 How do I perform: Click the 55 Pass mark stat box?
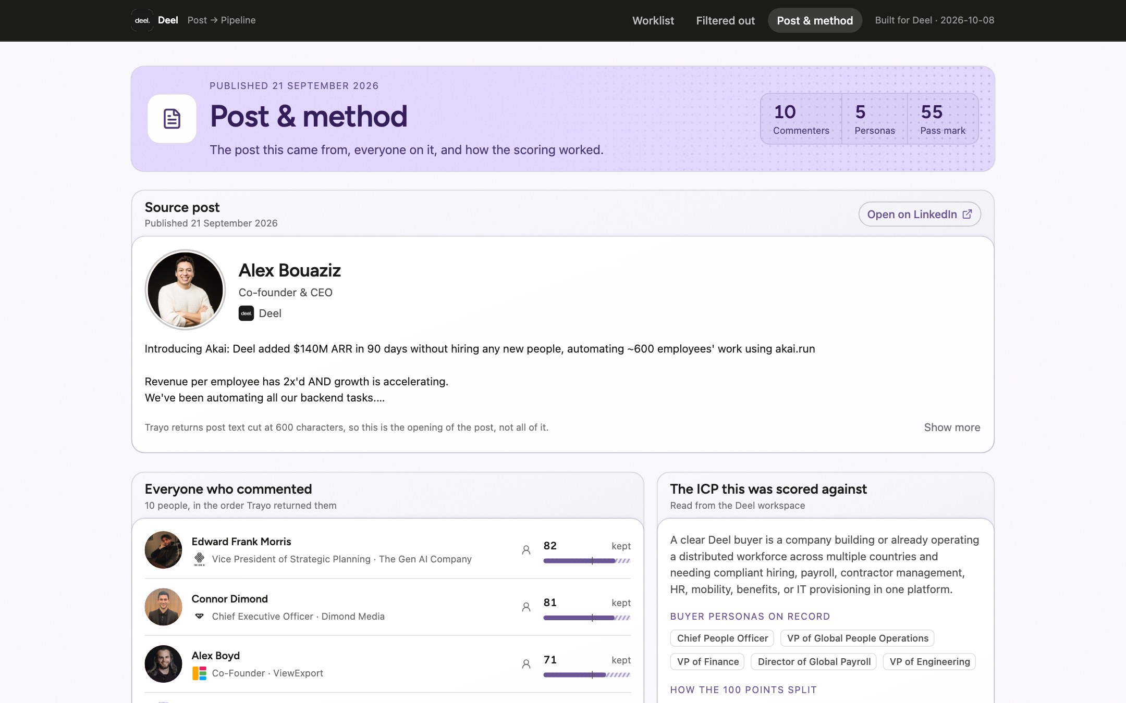pyautogui.click(x=943, y=119)
